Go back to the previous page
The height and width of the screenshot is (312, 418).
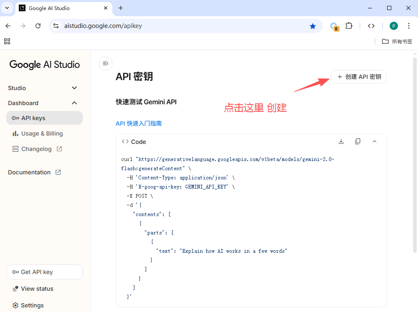click(8, 26)
